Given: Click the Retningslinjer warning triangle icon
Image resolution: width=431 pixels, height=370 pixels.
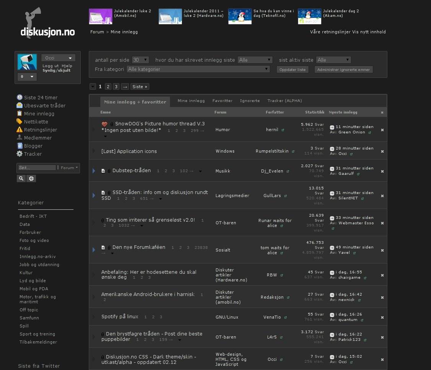Looking at the screenshot, I should 20,130.
